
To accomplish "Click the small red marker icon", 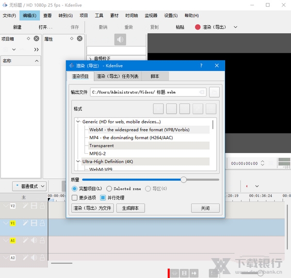I will 247,186.
